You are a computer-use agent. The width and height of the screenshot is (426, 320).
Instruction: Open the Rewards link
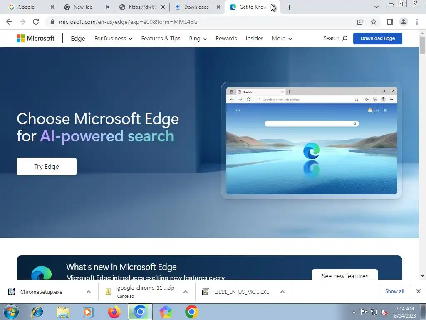[226, 38]
